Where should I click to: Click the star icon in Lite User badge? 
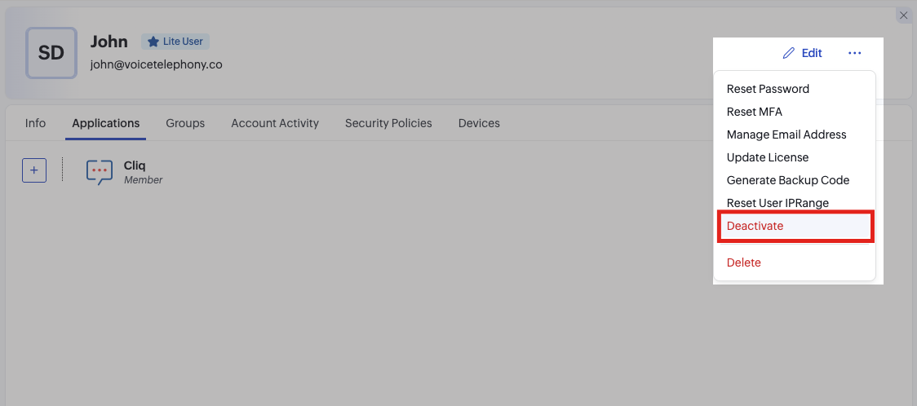click(153, 42)
